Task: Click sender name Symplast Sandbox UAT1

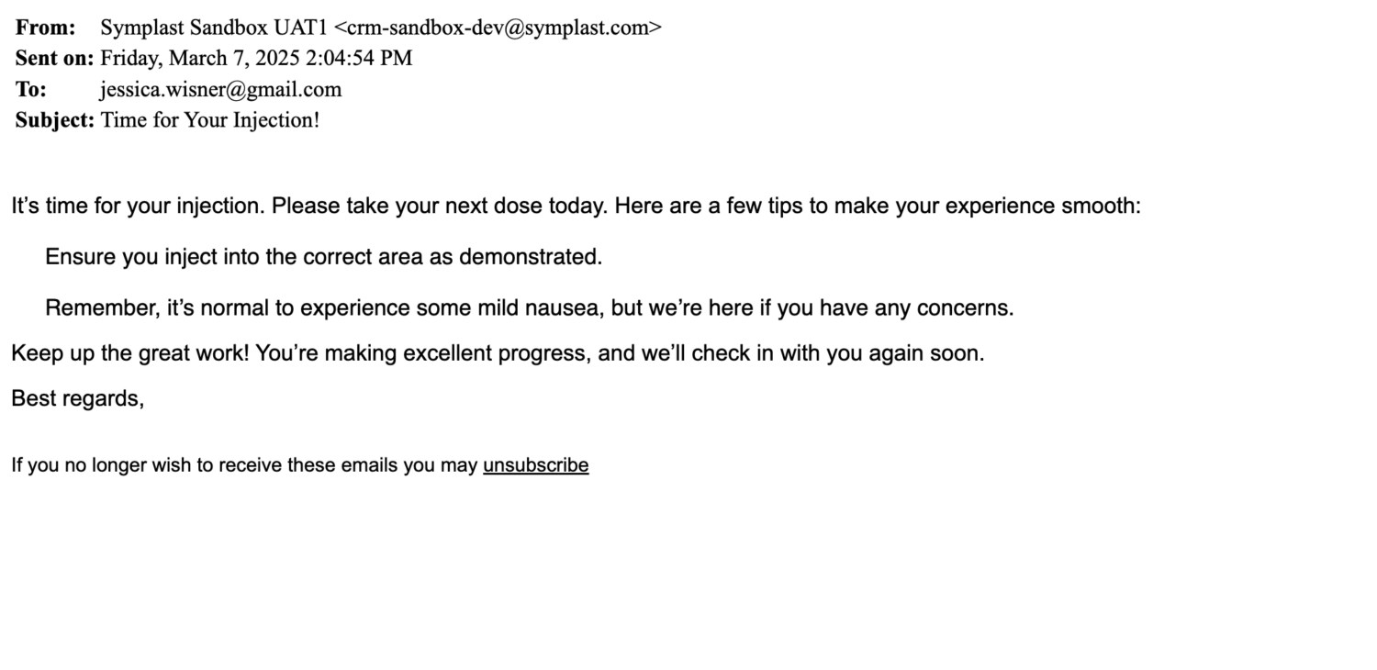Action: pos(213,28)
